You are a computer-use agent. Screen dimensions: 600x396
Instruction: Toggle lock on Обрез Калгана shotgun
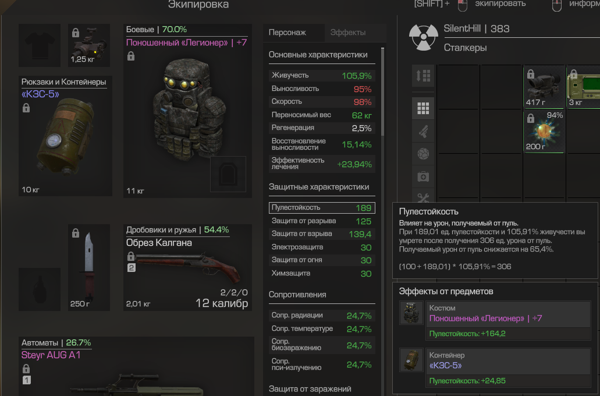(131, 256)
